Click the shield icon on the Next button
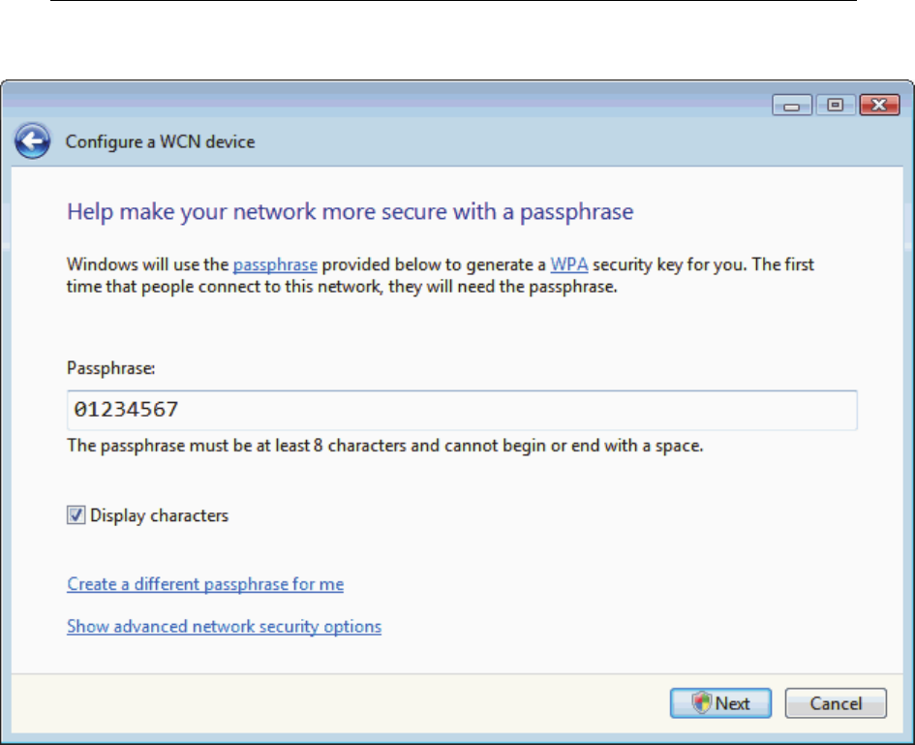The image size is (915, 745). (x=702, y=703)
